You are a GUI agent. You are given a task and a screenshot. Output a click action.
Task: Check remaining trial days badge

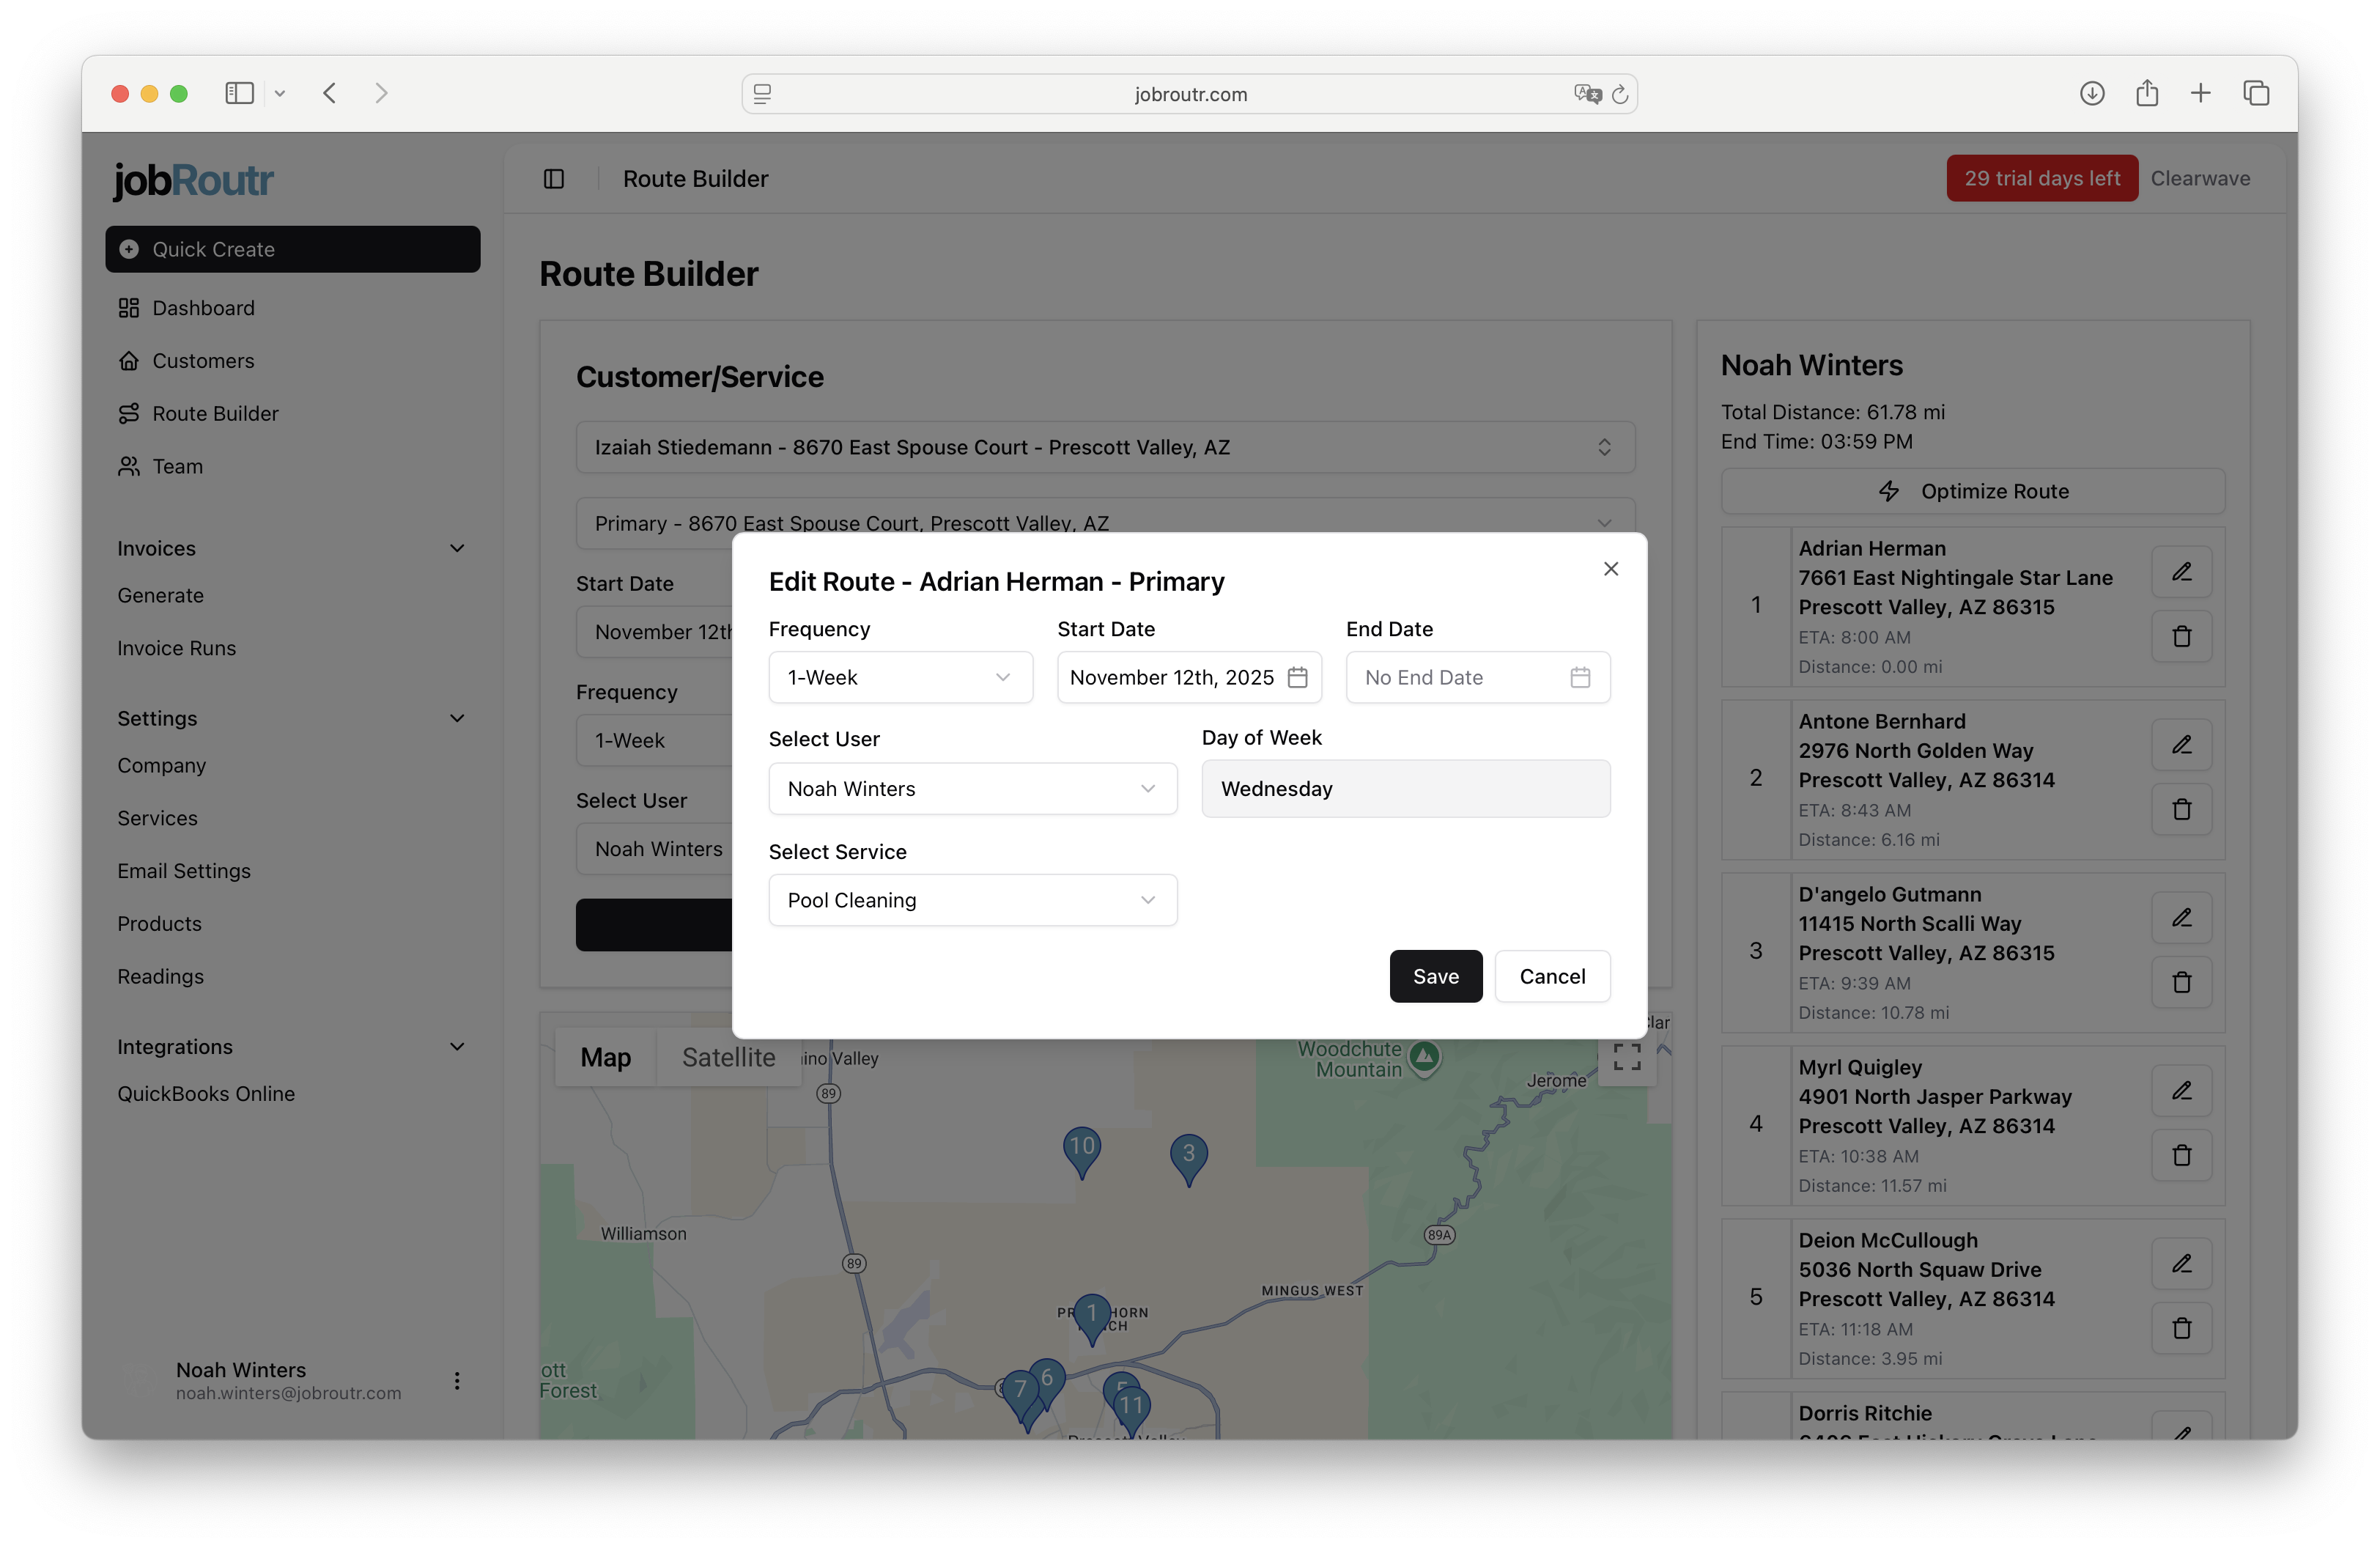tap(2041, 178)
